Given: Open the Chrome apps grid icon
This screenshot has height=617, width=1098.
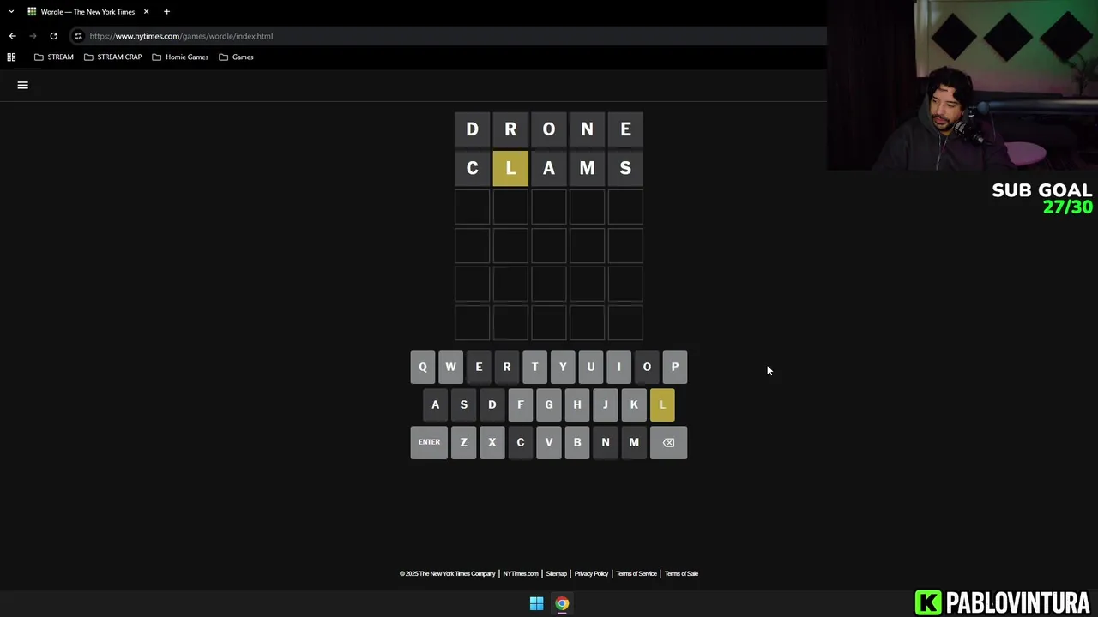Looking at the screenshot, I should tap(11, 57).
